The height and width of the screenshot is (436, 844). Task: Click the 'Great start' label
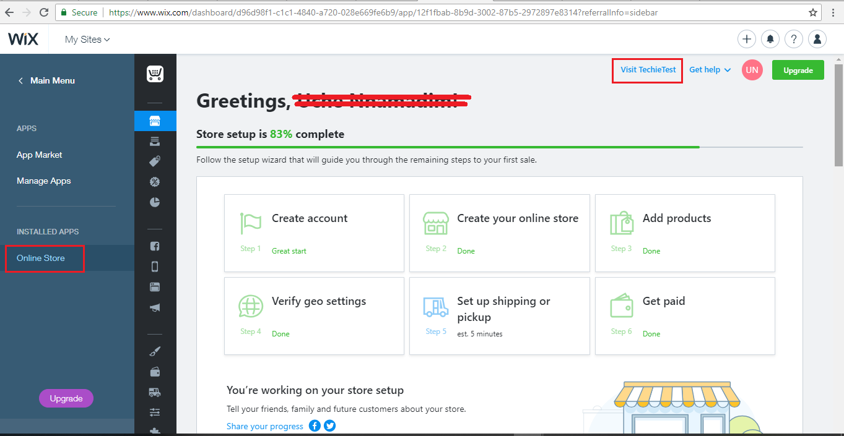(289, 251)
